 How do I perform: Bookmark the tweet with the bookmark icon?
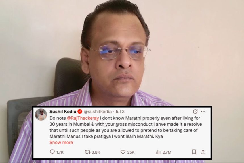tap(194, 152)
